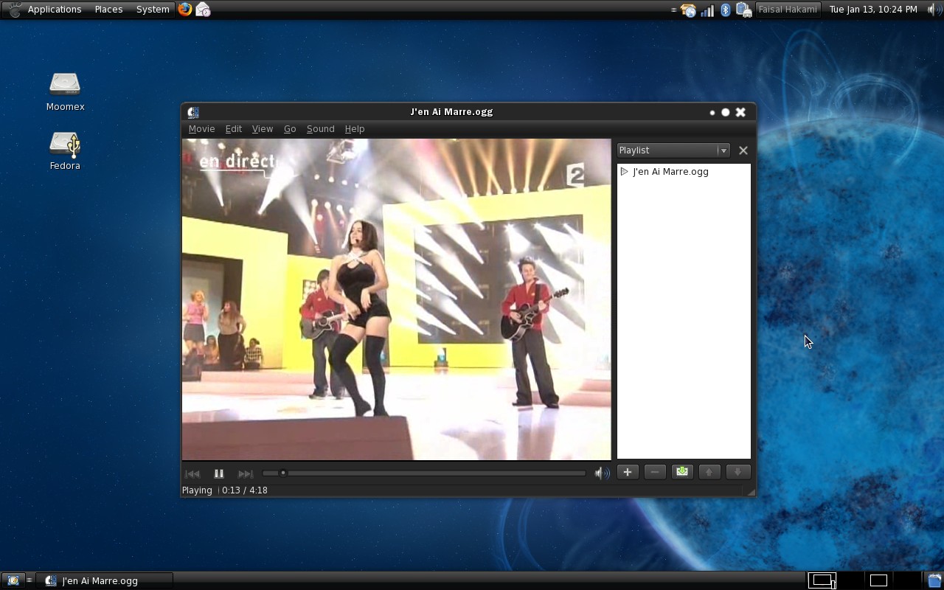Open the Bluetooth tray icon

pos(726,10)
